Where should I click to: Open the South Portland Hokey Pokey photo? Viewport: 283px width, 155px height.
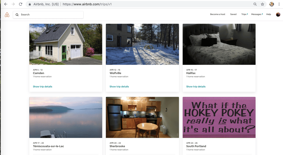coord(219,117)
